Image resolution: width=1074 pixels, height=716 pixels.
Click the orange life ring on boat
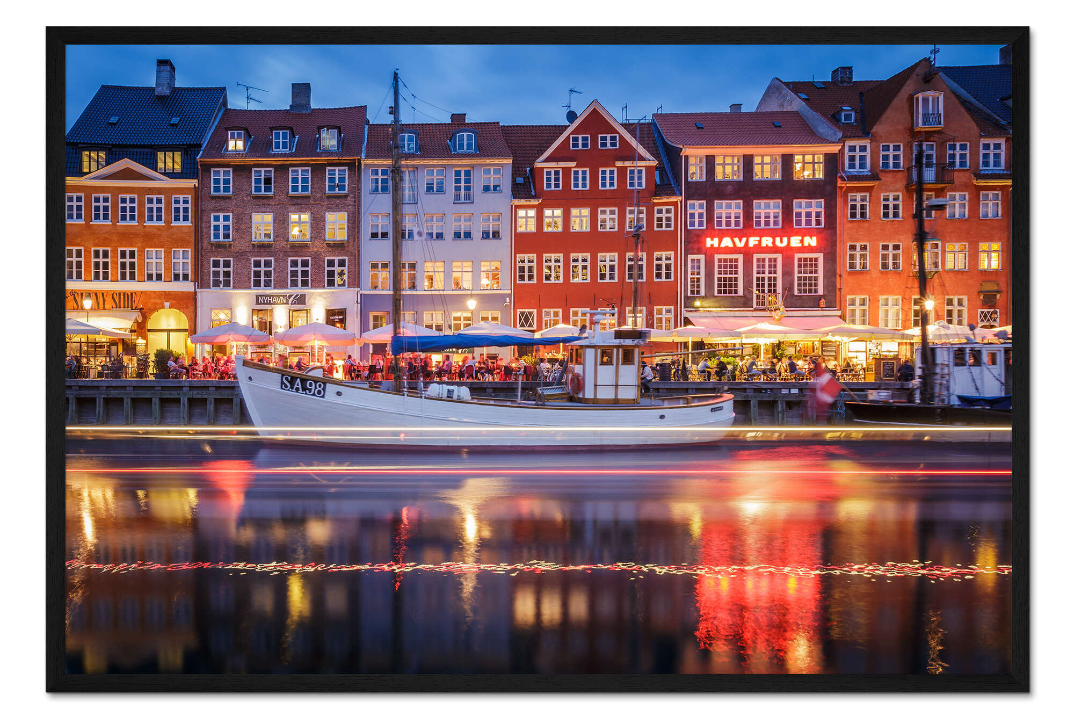[x=576, y=382]
